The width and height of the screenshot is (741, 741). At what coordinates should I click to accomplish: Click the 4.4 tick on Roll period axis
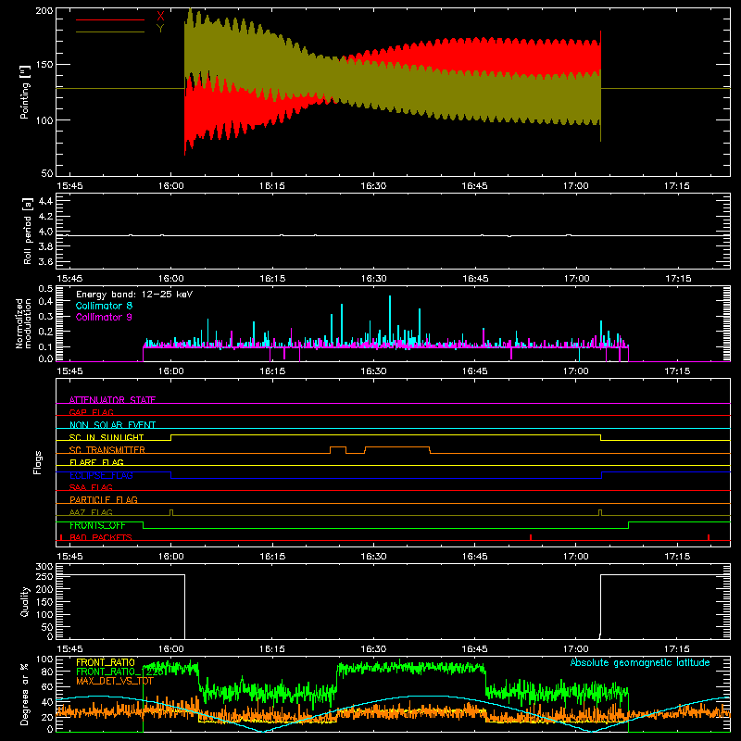(45, 201)
